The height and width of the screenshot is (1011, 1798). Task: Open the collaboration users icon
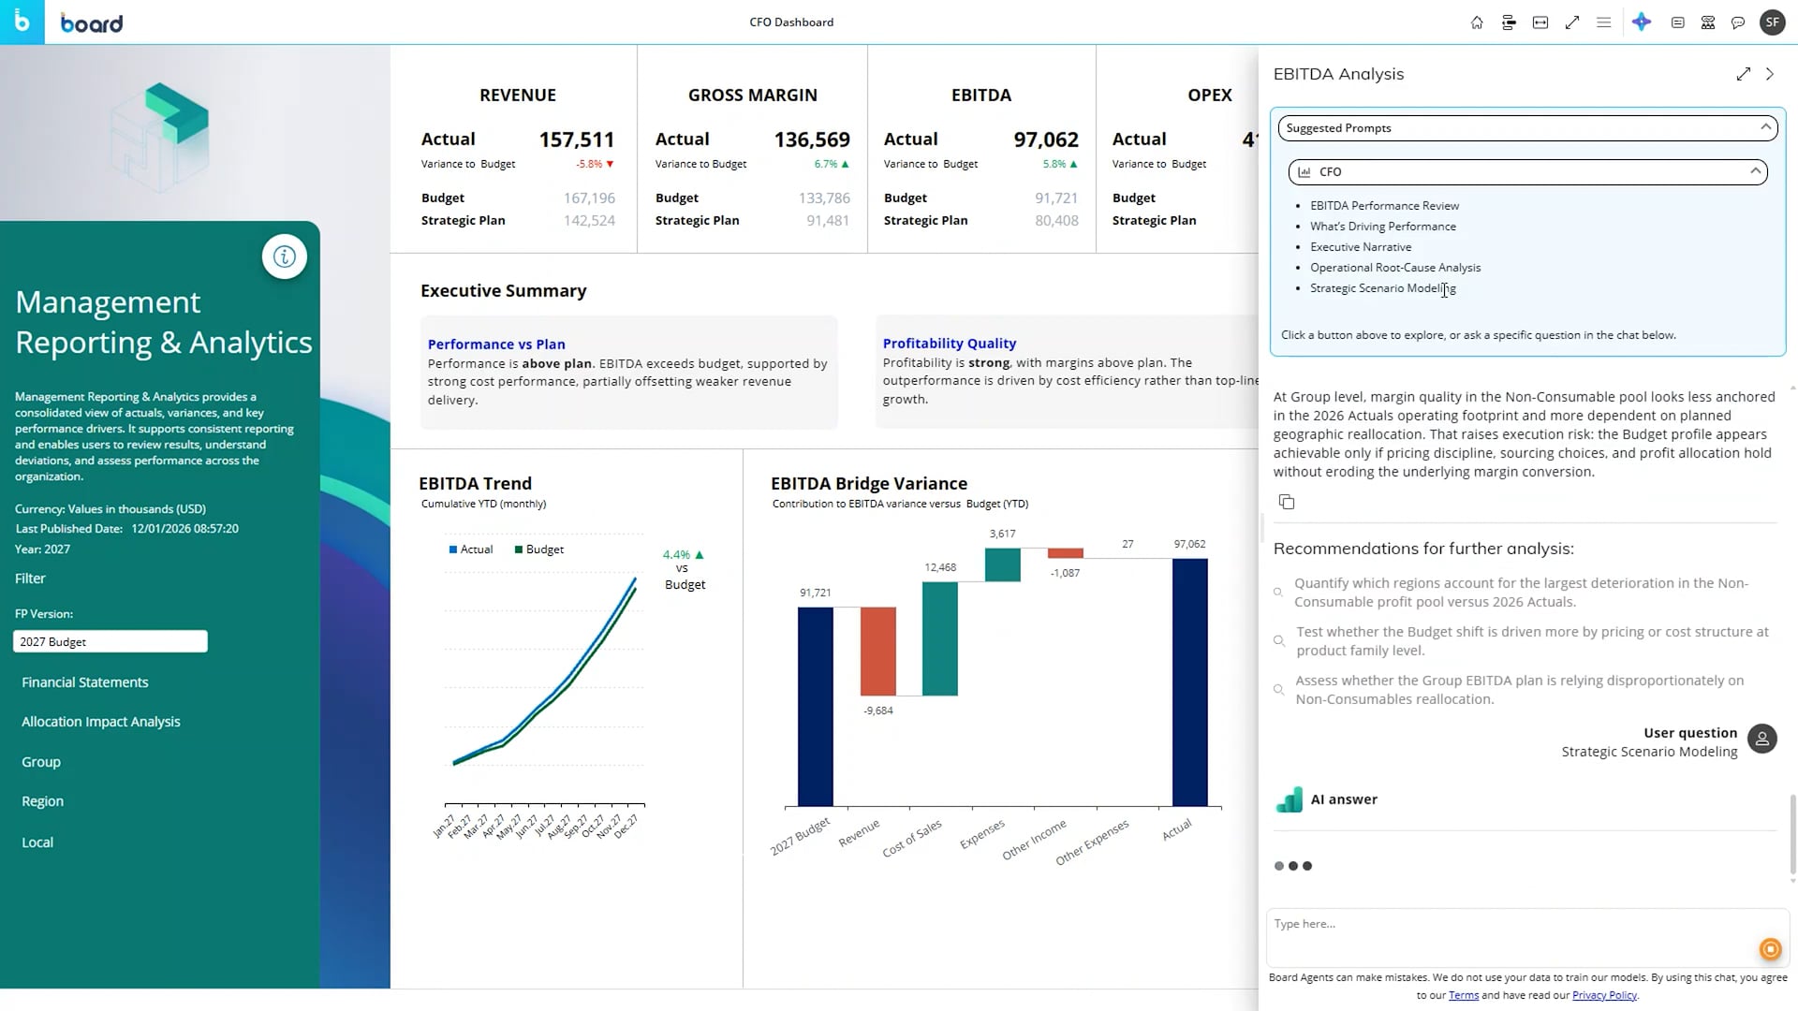click(1708, 22)
